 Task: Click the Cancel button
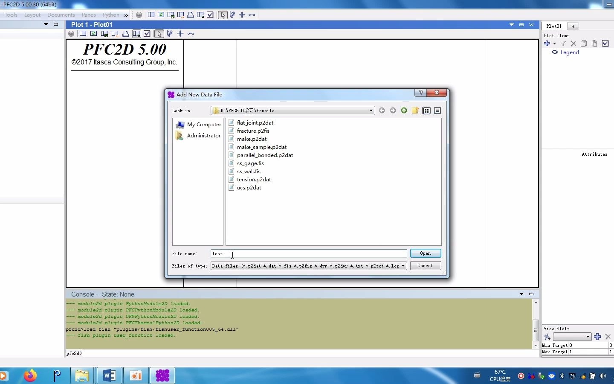[426, 266]
